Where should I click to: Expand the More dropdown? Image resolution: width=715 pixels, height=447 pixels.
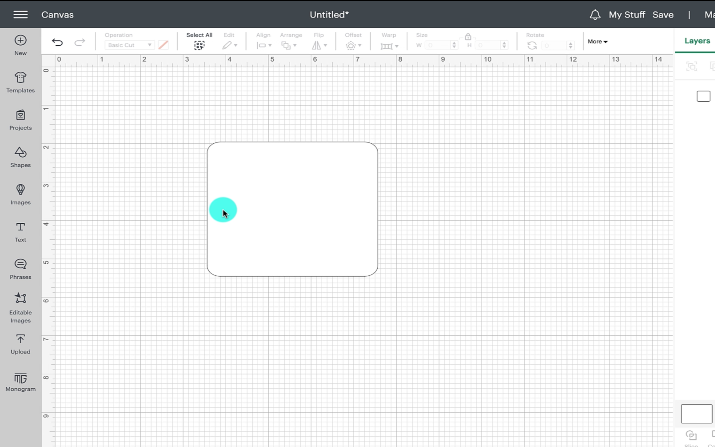(597, 41)
